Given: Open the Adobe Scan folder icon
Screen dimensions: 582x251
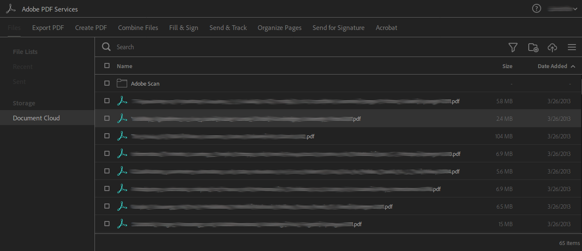Looking at the screenshot, I should [x=122, y=83].
